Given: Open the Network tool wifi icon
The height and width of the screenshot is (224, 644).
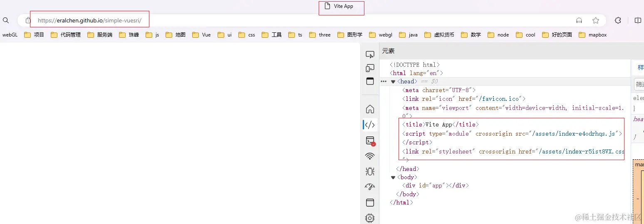Looking at the screenshot, I should click(x=370, y=156).
